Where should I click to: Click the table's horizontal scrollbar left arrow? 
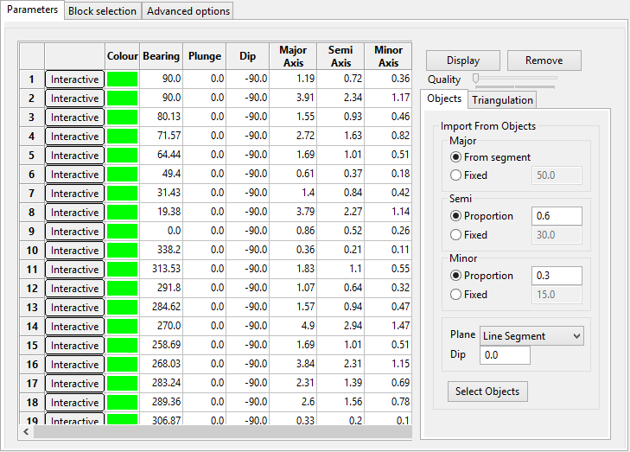(26, 431)
